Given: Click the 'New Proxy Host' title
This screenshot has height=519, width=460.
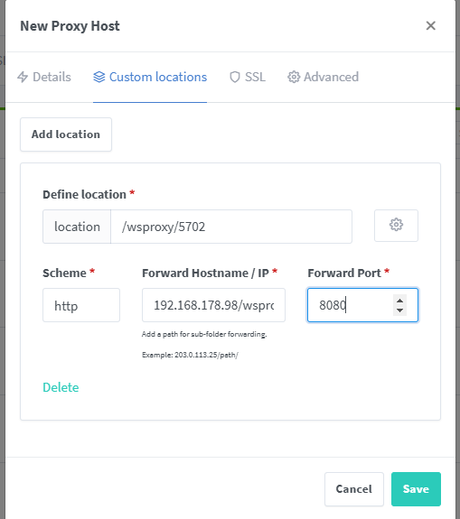Looking at the screenshot, I should point(70,26).
